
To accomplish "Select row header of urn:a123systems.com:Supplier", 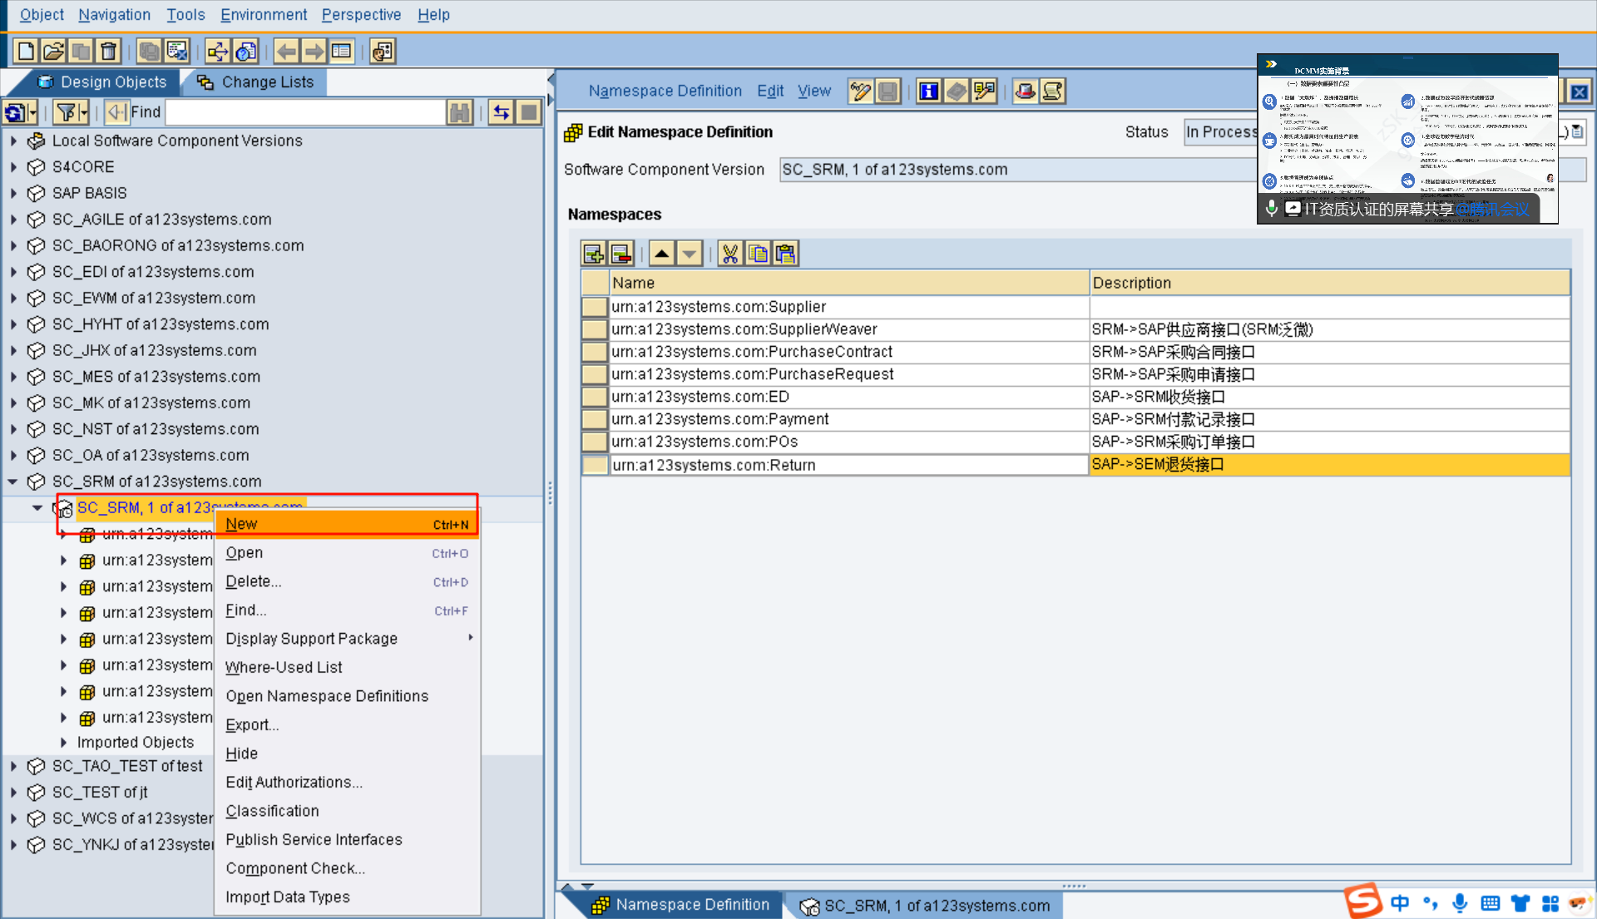I will click(595, 307).
